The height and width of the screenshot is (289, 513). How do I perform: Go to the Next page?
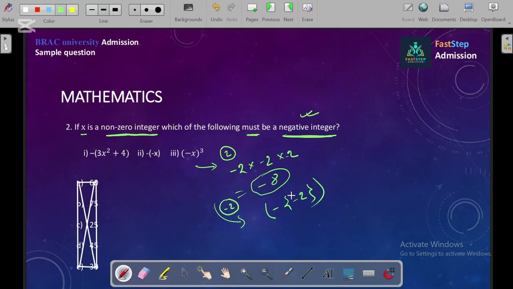click(x=289, y=12)
